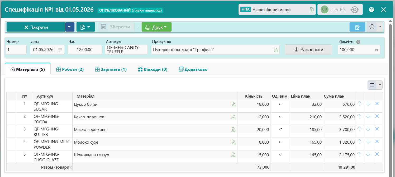395x177 pixels.
Task: Click the Ціна план. column header
Action: (x=307, y=96)
